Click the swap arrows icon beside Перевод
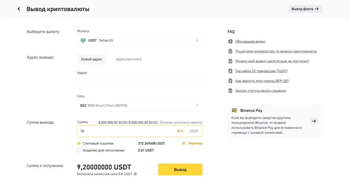 [184, 143]
